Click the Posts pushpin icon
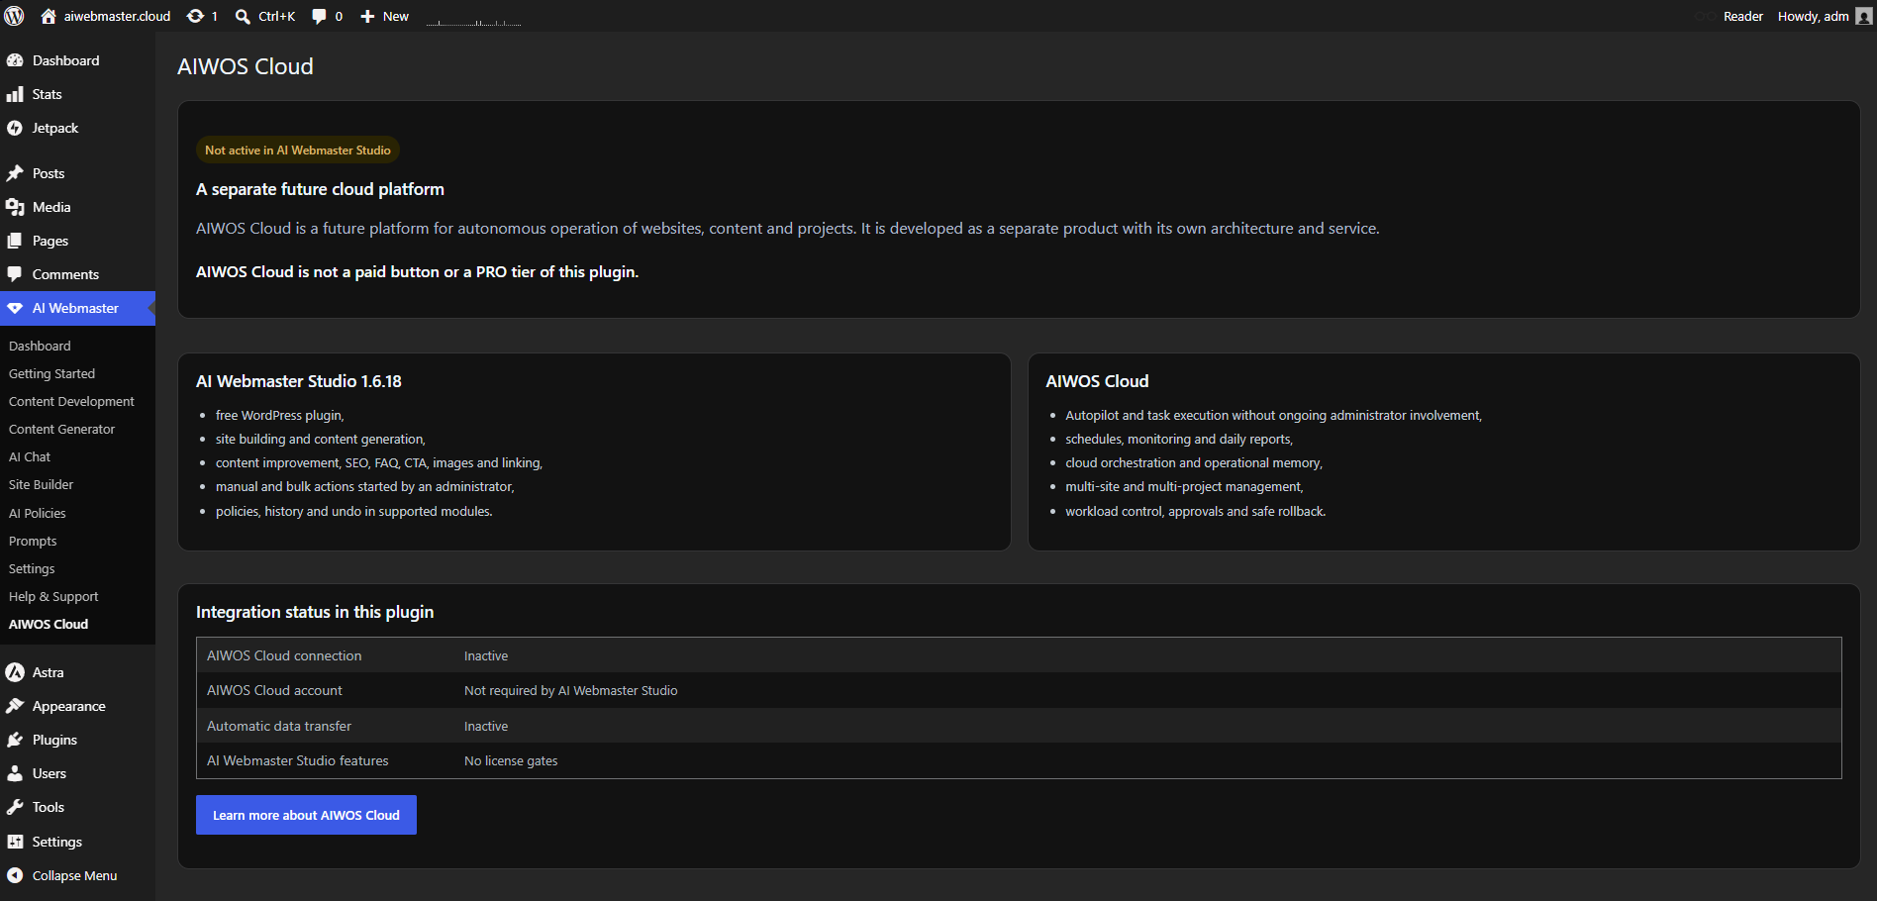Screen dimensions: 1877x901 15,173
